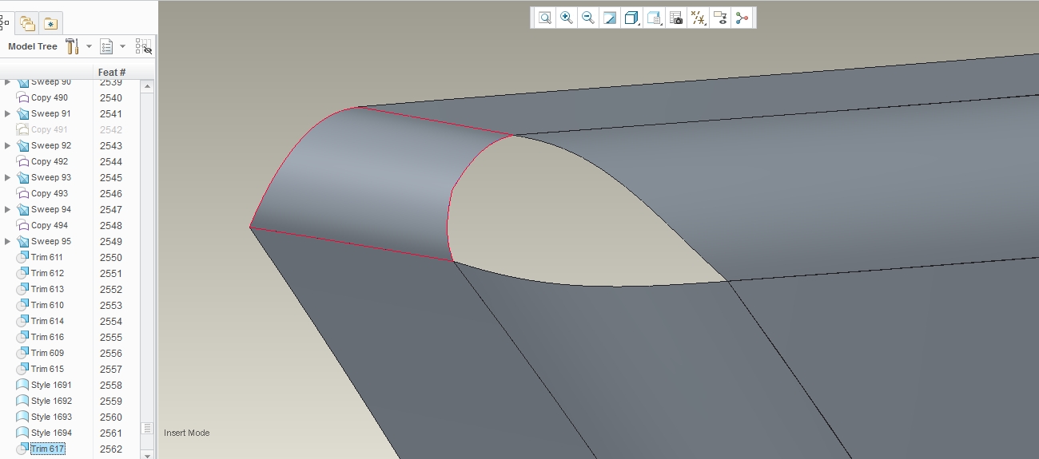
Task: Switch to the Folder Browser tab
Action: [x=27, y=23]
